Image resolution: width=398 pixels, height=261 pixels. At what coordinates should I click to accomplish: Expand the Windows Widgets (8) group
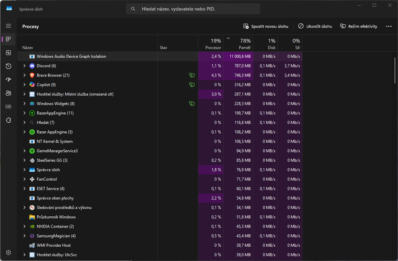(24, 103)
